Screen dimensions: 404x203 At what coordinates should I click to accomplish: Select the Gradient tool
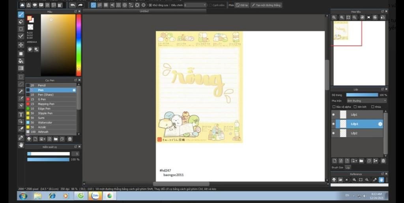(21, 68)
